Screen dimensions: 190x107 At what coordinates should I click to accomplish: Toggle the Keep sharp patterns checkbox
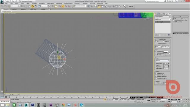[173, 20]
